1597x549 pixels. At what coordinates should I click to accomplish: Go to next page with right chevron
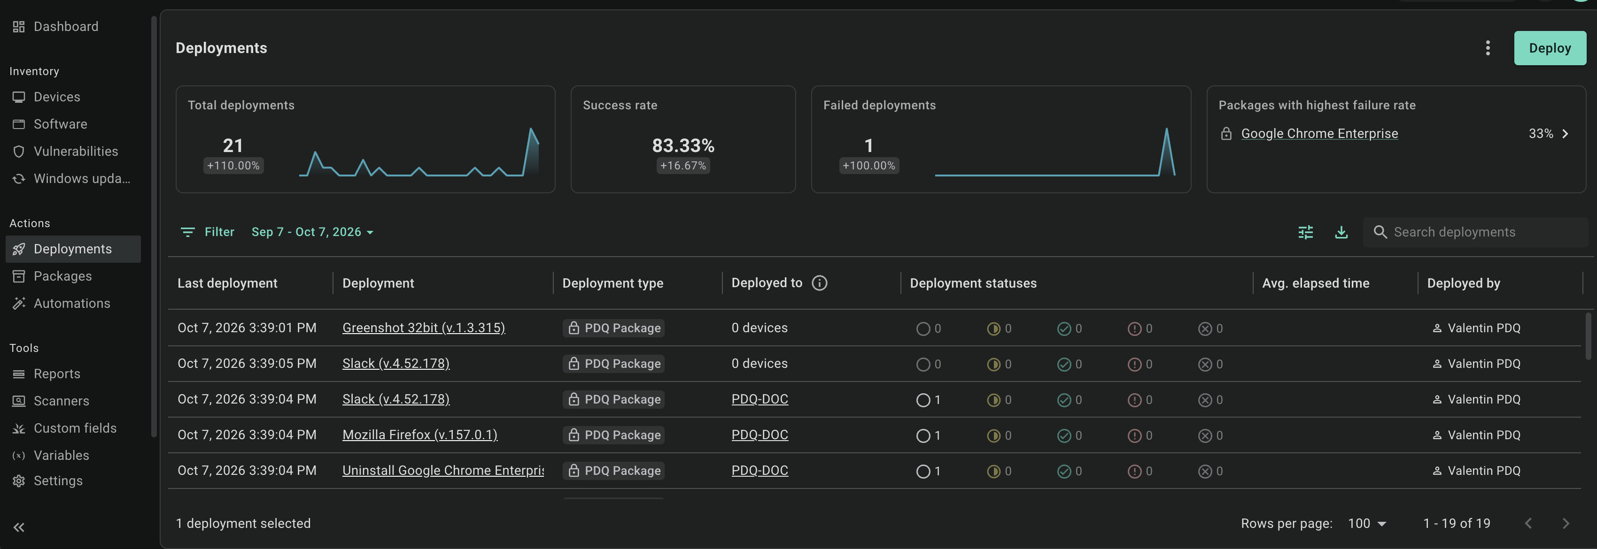pos(1566,524)
